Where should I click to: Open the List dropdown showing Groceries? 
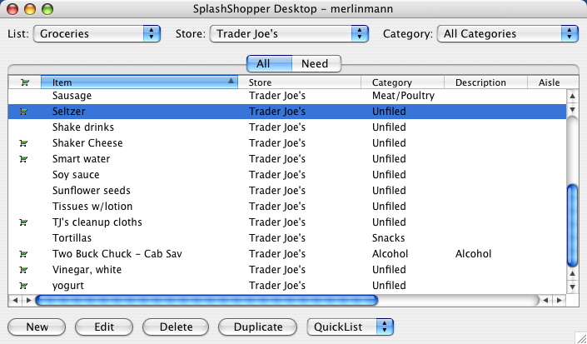pyautogui.click(x=96, y=34)
